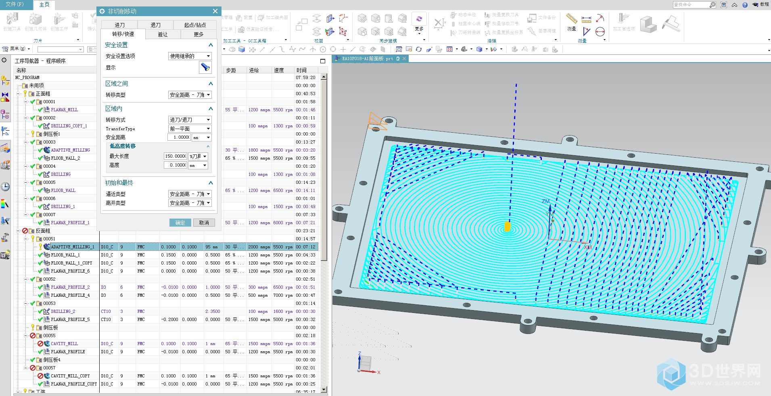Select the 测量 ruler tool in the ribbon
This screenshot has width=771, height=396.
tap(571, 19)
